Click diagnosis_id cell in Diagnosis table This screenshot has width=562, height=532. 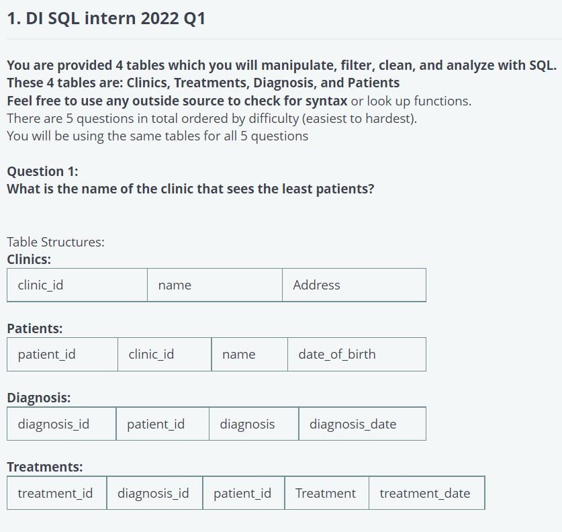[x=62, y=424]
